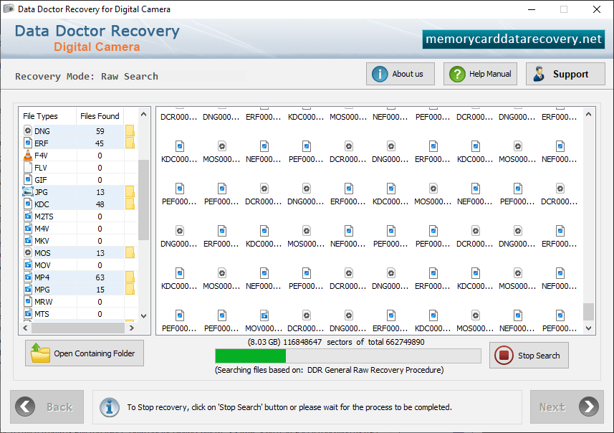The image size is (614, 433).
Task: Click the results pane scrollbar thumb
Action: [x=588, y=312]
